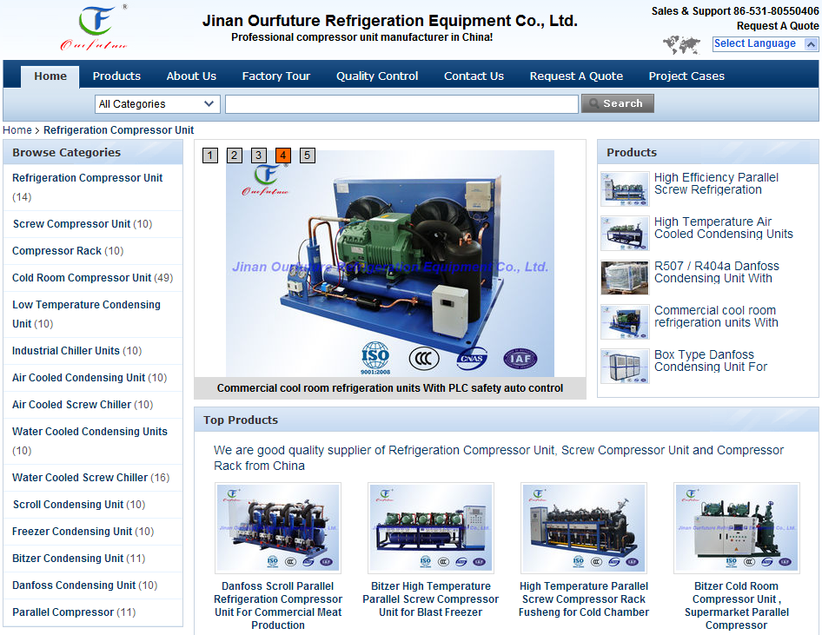Open Bitzer Cold Room Compressor Unit link
Screen dimensions: 822x635
[x=737, y=605]
